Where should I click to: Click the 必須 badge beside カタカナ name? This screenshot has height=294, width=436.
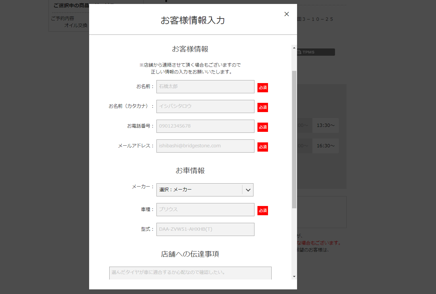[263, 107]
